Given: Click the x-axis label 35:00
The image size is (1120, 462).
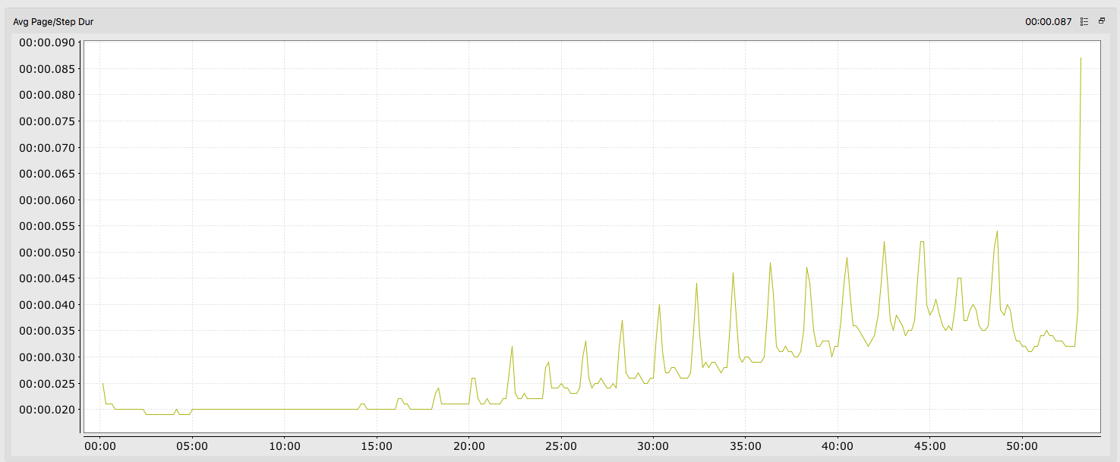Looking at the screenshot, I should (745, 446).
